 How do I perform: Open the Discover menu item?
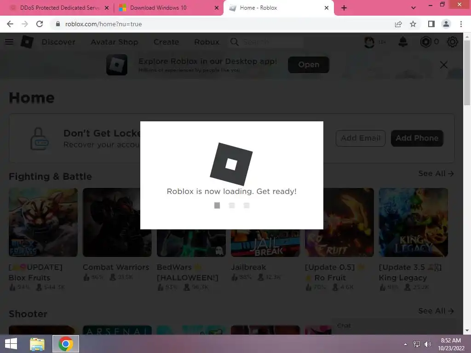[x=58, y=42]
